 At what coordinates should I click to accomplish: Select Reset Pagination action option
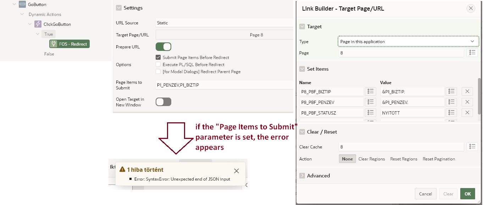439,159
